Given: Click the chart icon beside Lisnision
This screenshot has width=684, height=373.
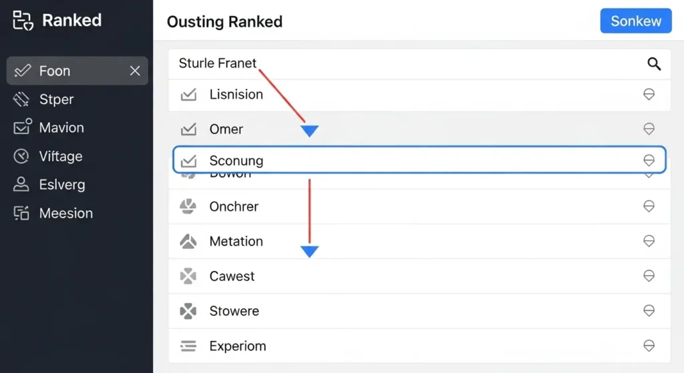Looking at the screenshot, I should point(189,95).
